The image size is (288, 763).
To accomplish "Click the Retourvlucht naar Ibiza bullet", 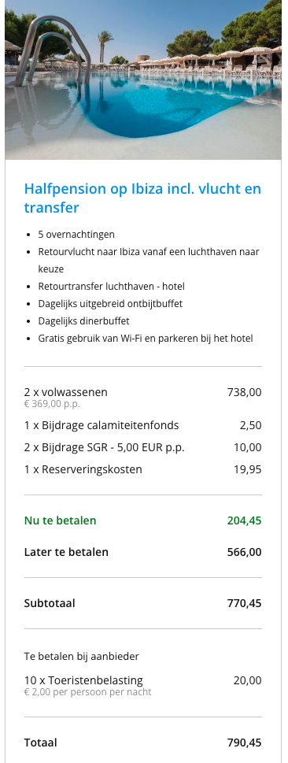I will [x=149, y=261].
